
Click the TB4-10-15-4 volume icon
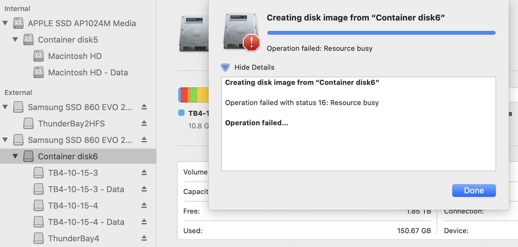click(39, 205)
